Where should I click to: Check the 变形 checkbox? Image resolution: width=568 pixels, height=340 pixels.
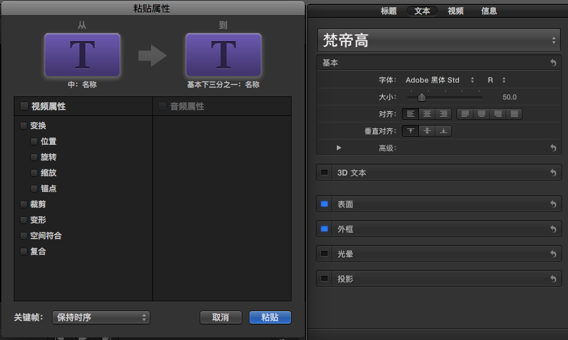24,220
